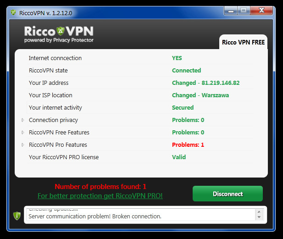Viewport: 283px width, 239px height.
Task: Click the log scrollbar down arrow
Action: 259,217
